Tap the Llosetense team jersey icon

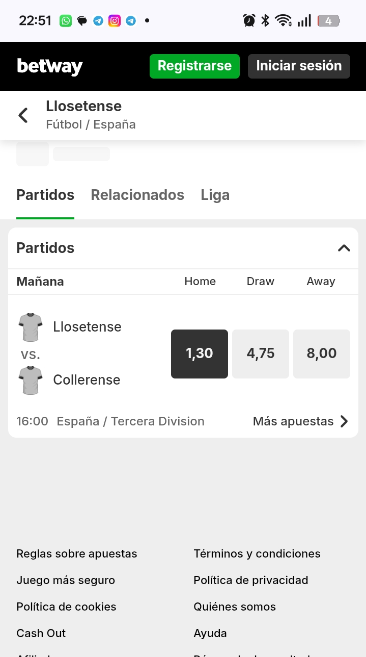click(x=31, y=327)
